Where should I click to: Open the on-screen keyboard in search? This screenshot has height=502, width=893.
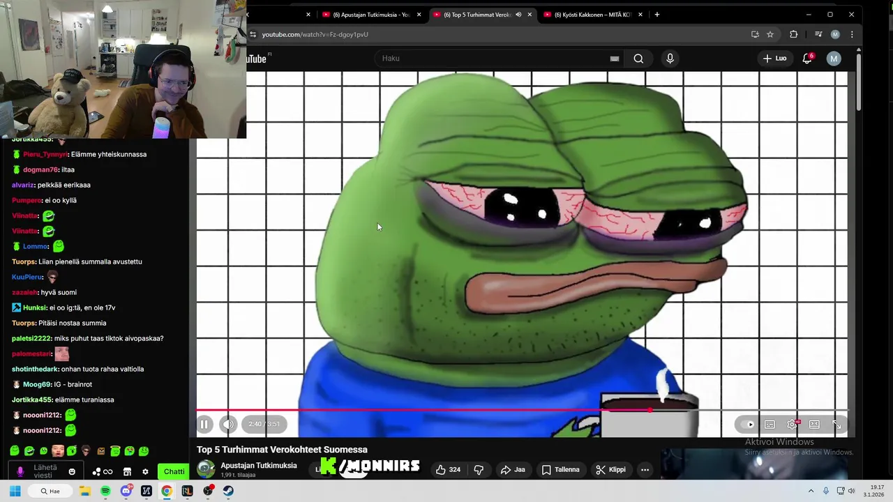click(614, 59)
